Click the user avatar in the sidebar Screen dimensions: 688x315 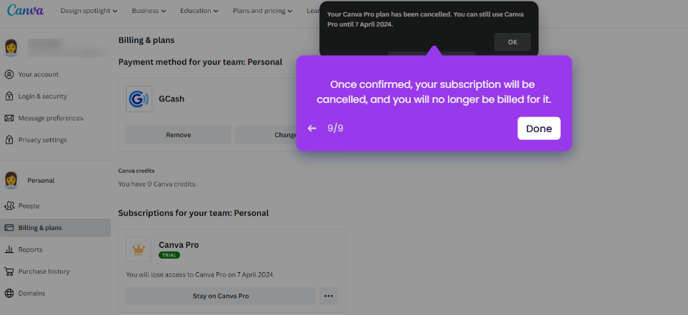point(11,47)
